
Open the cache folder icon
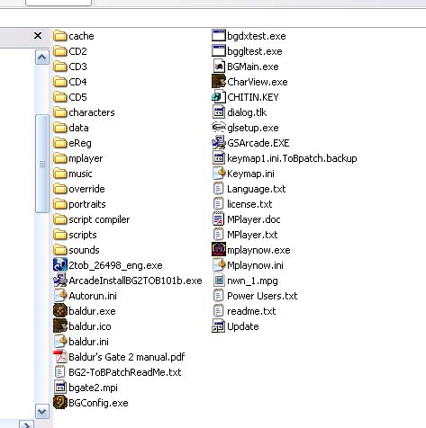coord(60,36)
